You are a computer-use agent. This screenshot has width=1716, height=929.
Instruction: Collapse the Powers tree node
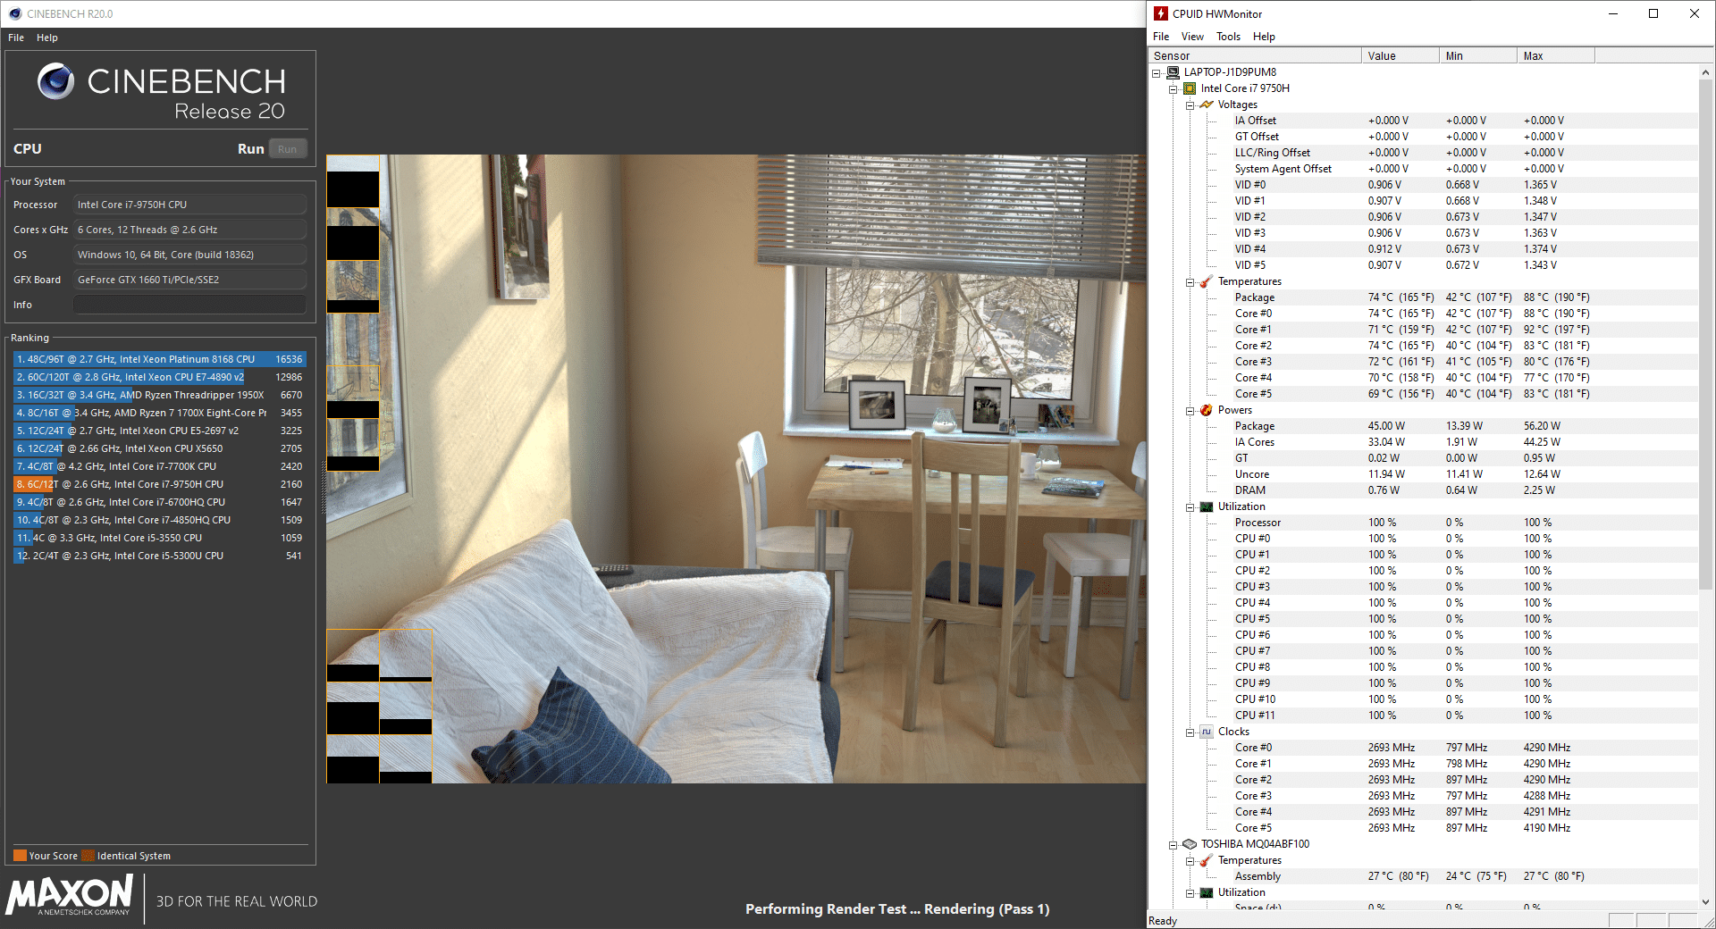[1190, 411]
